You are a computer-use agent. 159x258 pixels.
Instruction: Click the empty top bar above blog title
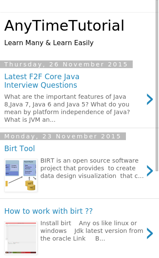(x=78, y=6)
